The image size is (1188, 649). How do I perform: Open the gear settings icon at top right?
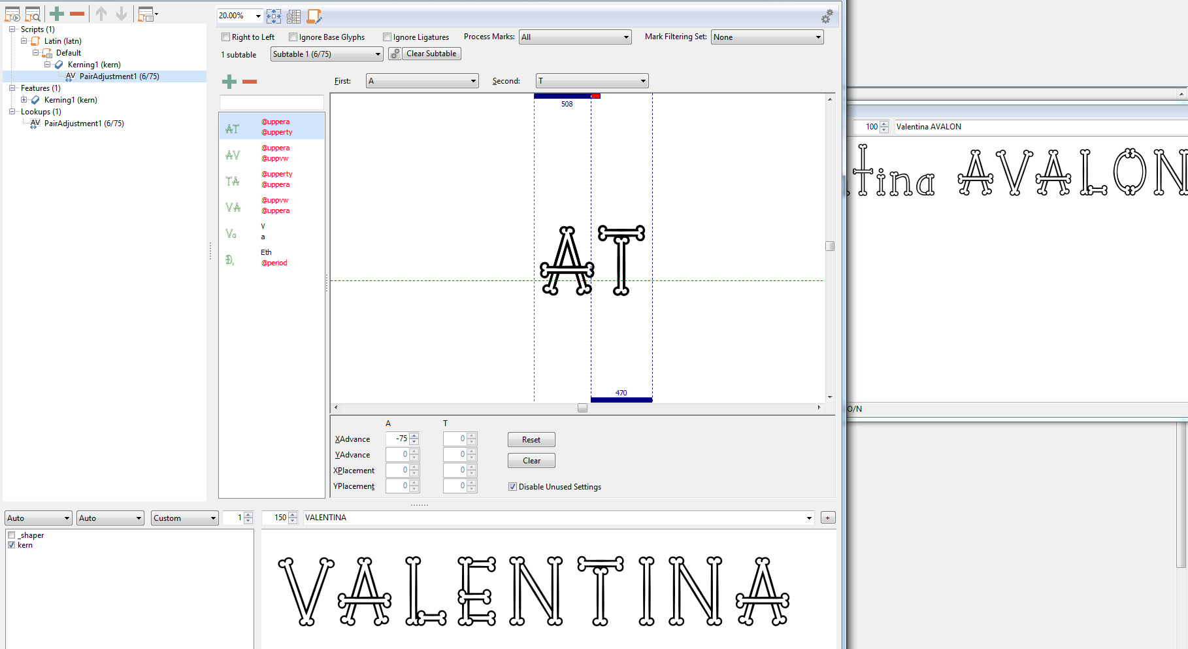coord(827,16)
